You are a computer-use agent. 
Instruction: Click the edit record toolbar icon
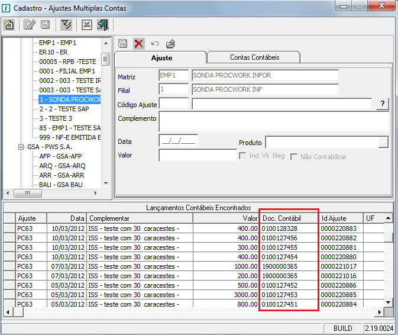click(x=29, y=25)
